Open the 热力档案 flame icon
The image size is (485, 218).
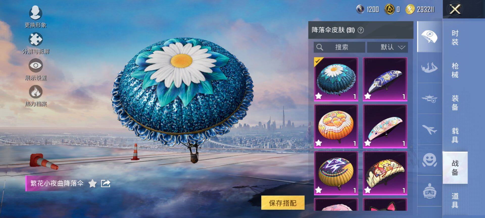36,92
